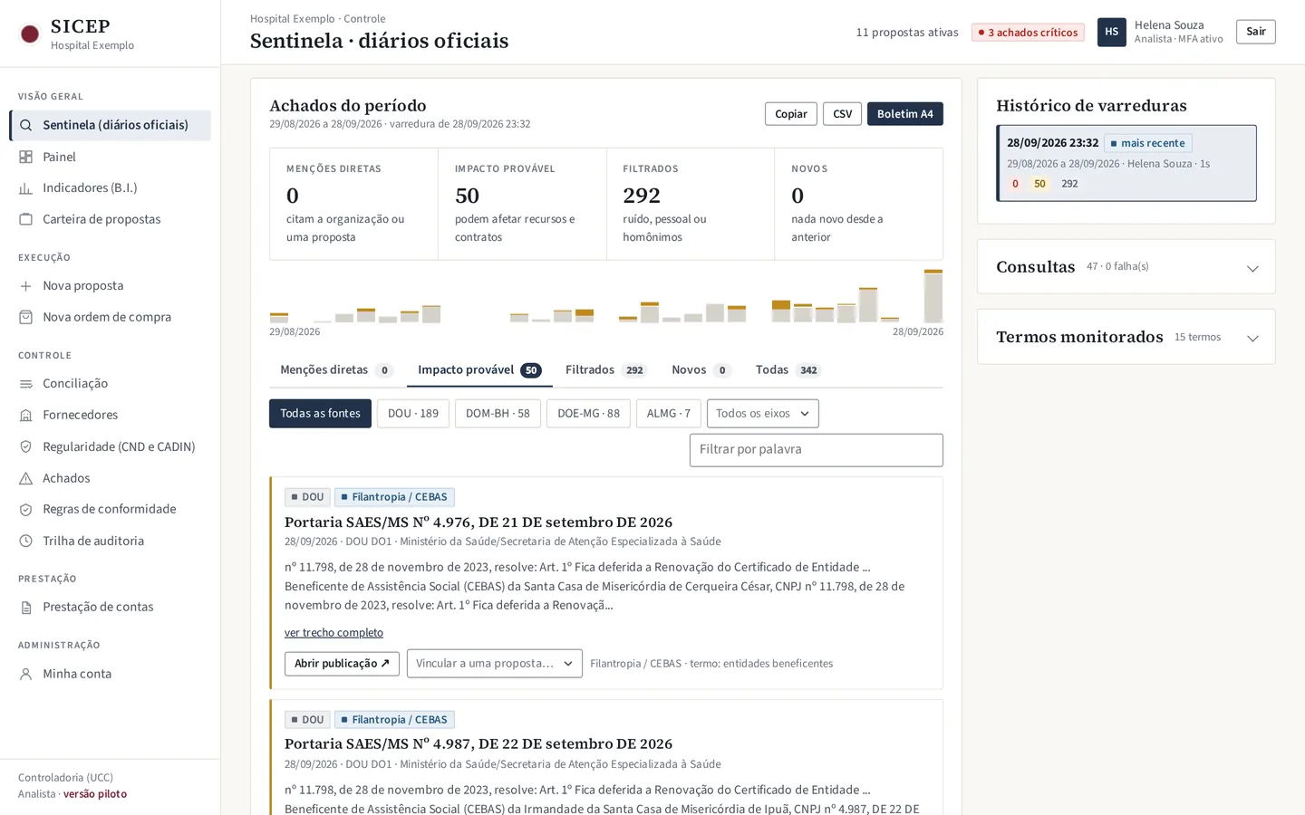Filter by DOM-BH · 58 source

498,414
